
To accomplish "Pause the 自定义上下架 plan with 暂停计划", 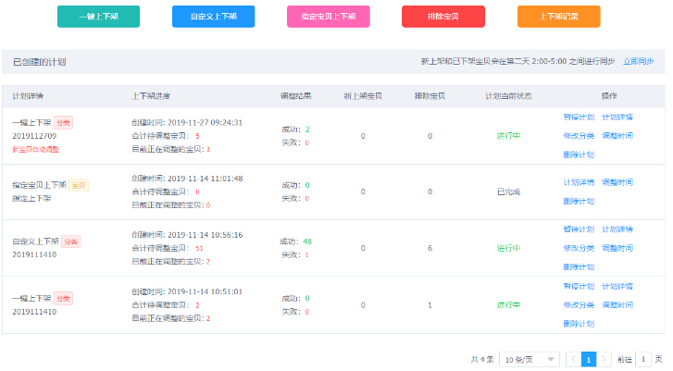I will click(579, 229).
